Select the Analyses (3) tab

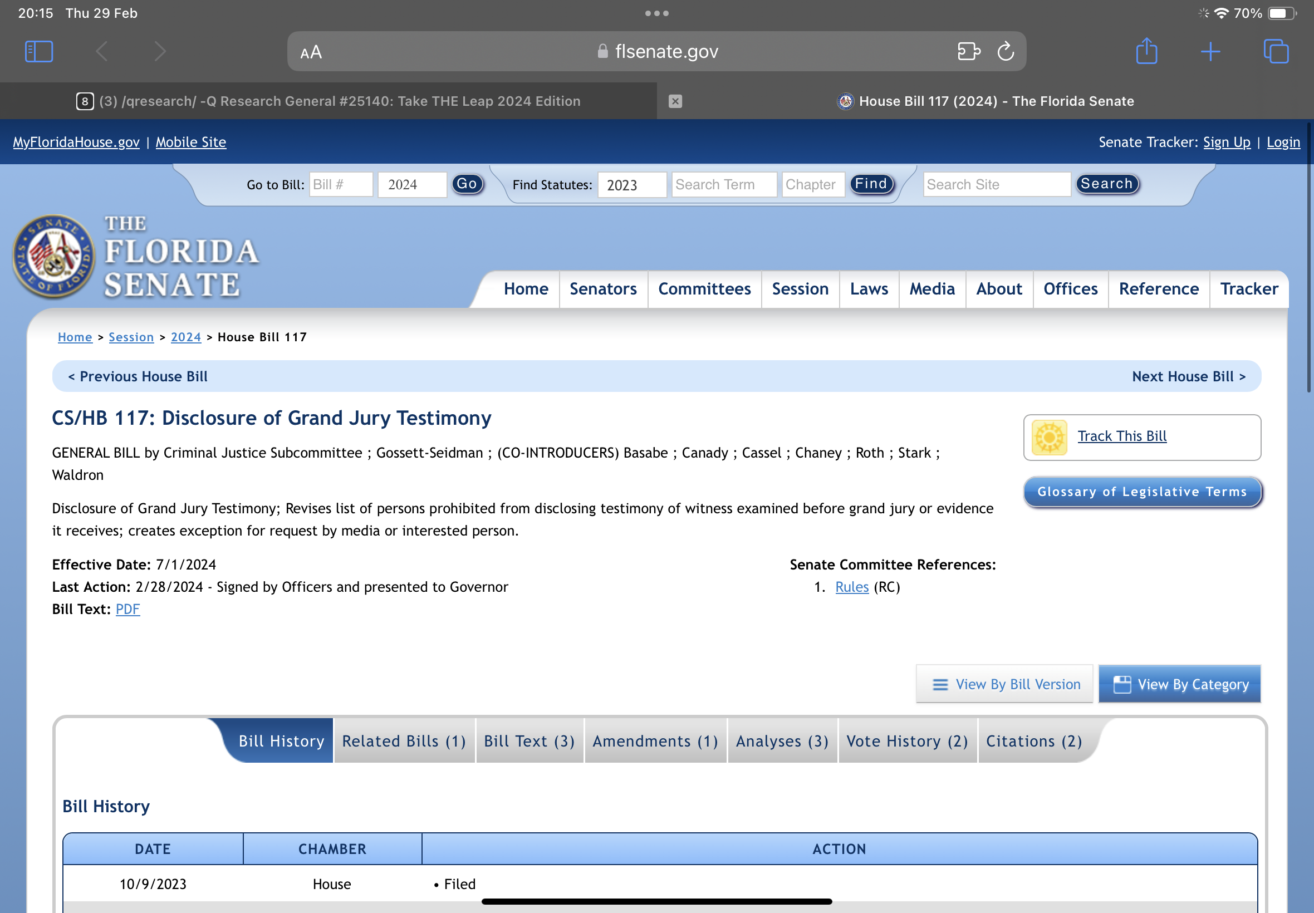click(782, 742)
